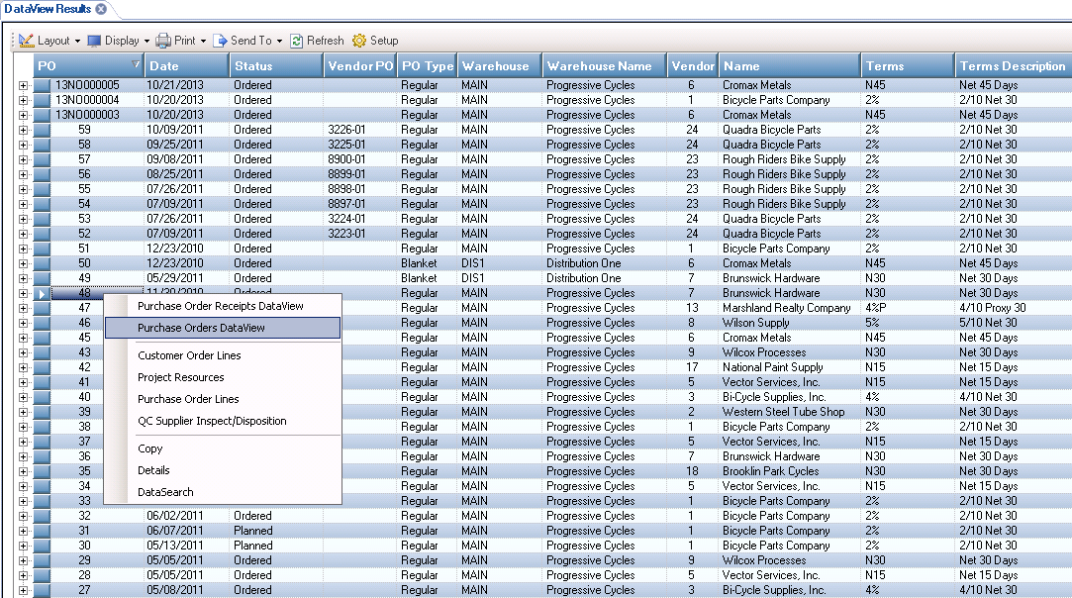Image resolution: width=1072 pixels, height=598 pixels.
Task: Click the current row arrow for PO 48
Action: [42, 293]
